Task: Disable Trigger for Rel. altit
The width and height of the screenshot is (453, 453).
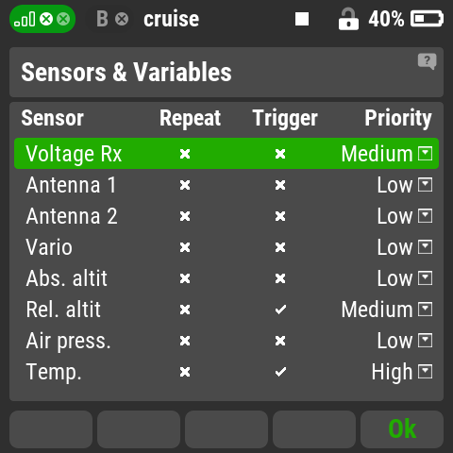Action: click(280, 310)
